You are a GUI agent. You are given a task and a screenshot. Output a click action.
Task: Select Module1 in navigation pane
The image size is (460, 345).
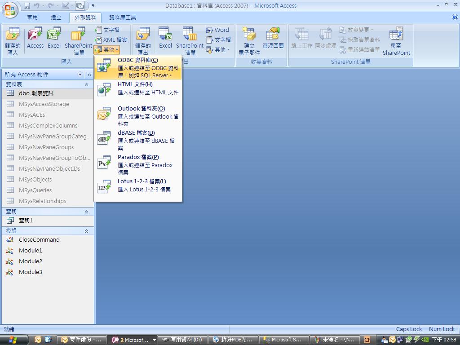tap(48, 251)
